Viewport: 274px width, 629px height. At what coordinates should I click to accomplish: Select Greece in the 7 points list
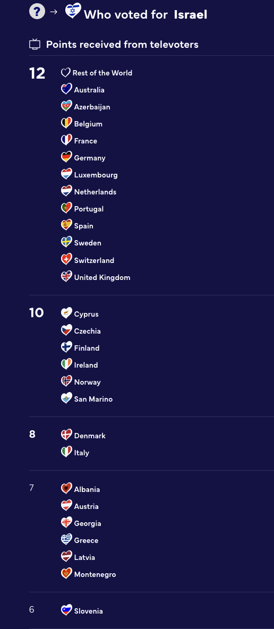tap(86, 540)
